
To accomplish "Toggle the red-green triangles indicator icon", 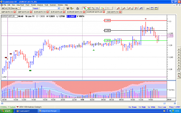I will pyautogui.click(x=85, y=8).
